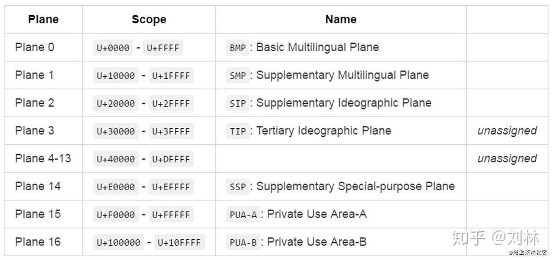Image resolution: width=553 pixels, height=260 pixels.
Task: Click the SMP abbreviation tag
Action: (238, 76)
